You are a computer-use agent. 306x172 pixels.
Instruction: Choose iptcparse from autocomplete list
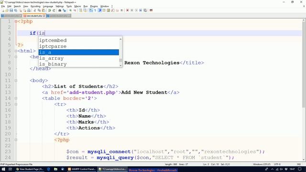point(79,46)
